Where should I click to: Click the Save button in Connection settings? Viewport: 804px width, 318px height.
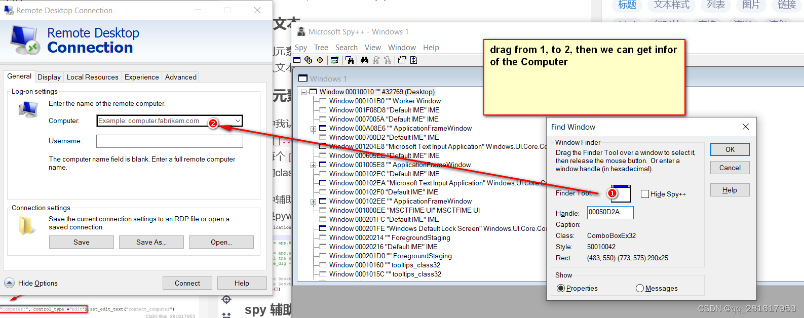tap(82, 242)
